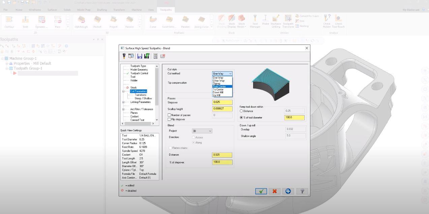Cancel the dialog with the red X button
The image size is (429, 214).
[275, 191]
